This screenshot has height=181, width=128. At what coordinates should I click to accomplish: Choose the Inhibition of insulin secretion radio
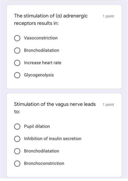(x=17, y=139)
